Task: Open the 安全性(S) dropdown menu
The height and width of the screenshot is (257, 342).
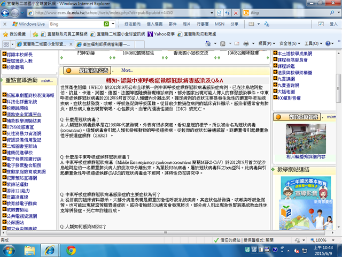Action: point(290,43)
